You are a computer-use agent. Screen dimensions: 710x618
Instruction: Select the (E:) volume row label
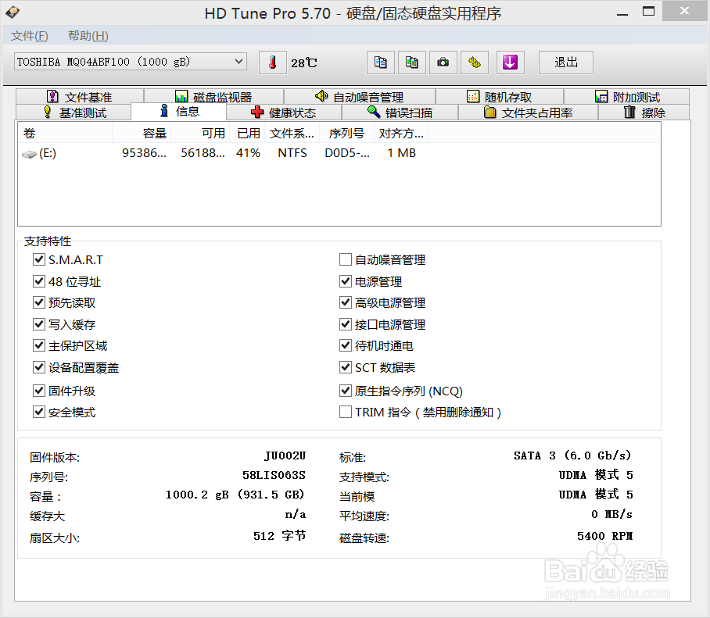(x=48, y=153)
